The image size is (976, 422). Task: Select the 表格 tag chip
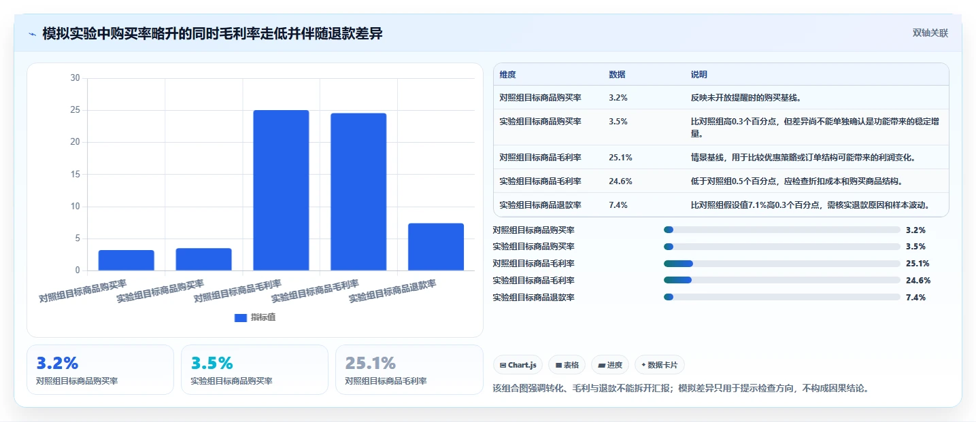(x=567, y=365)
